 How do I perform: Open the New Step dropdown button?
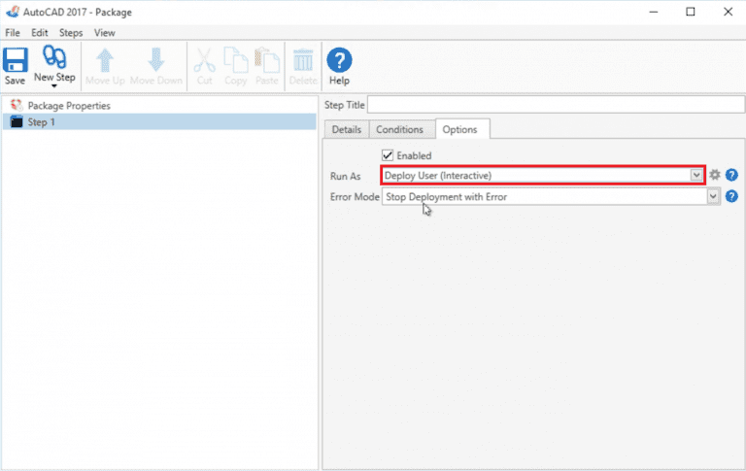(54, 67)
